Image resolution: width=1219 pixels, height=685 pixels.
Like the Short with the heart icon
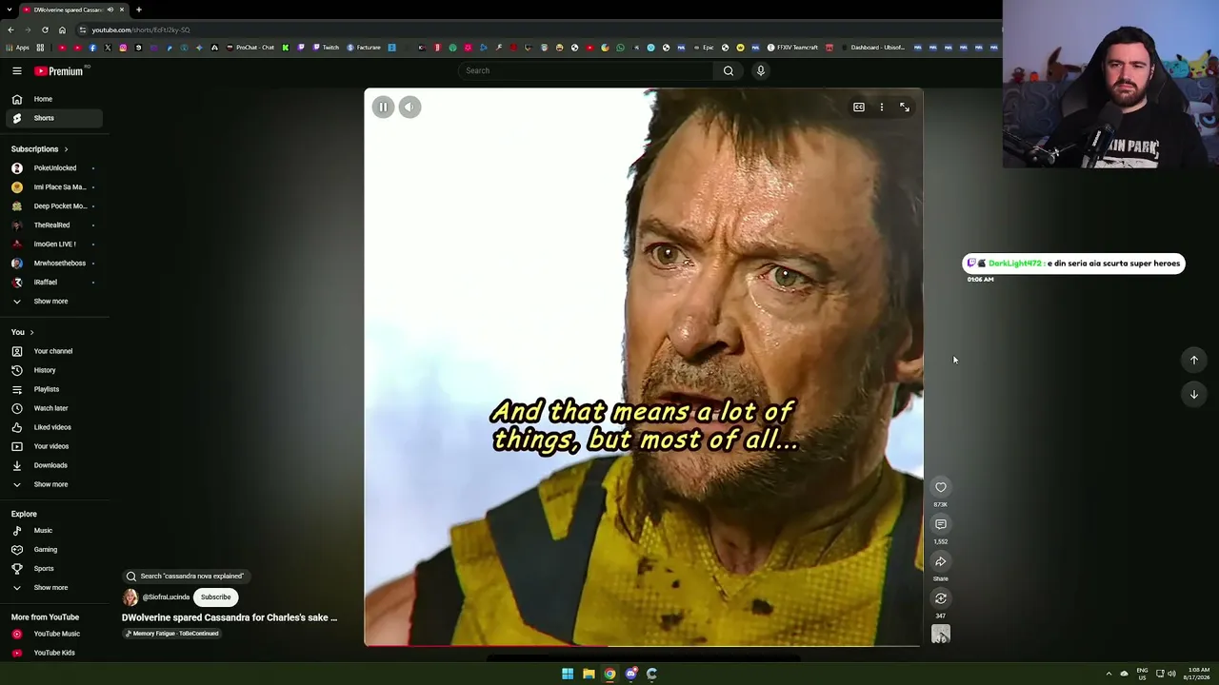pyautogui.click(x=941, y=487)
